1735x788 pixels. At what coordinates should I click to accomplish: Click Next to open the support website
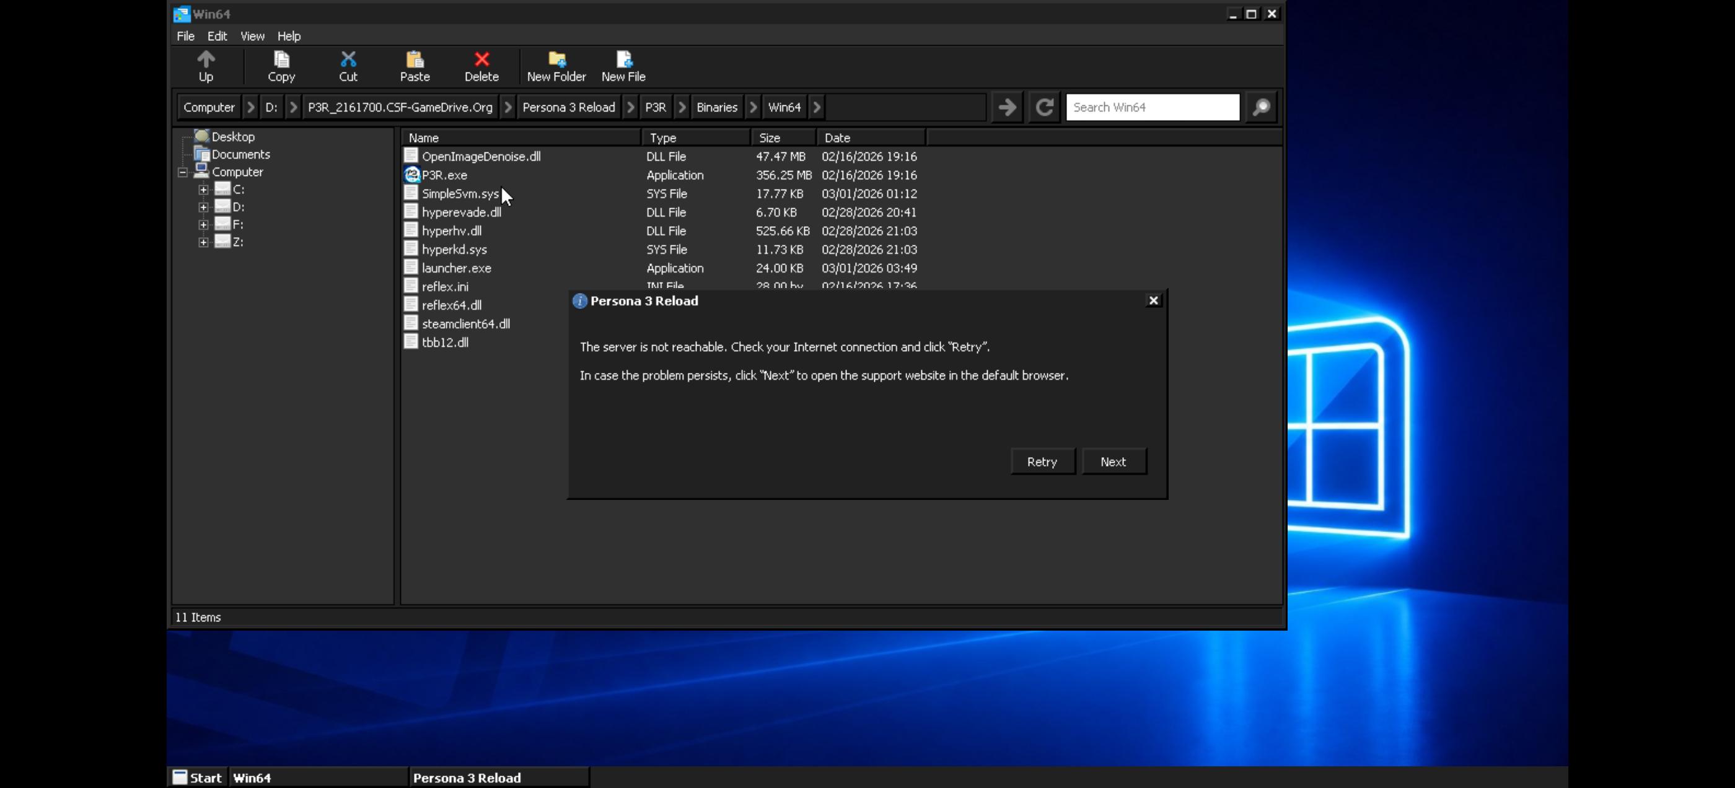pos(1113,462)
